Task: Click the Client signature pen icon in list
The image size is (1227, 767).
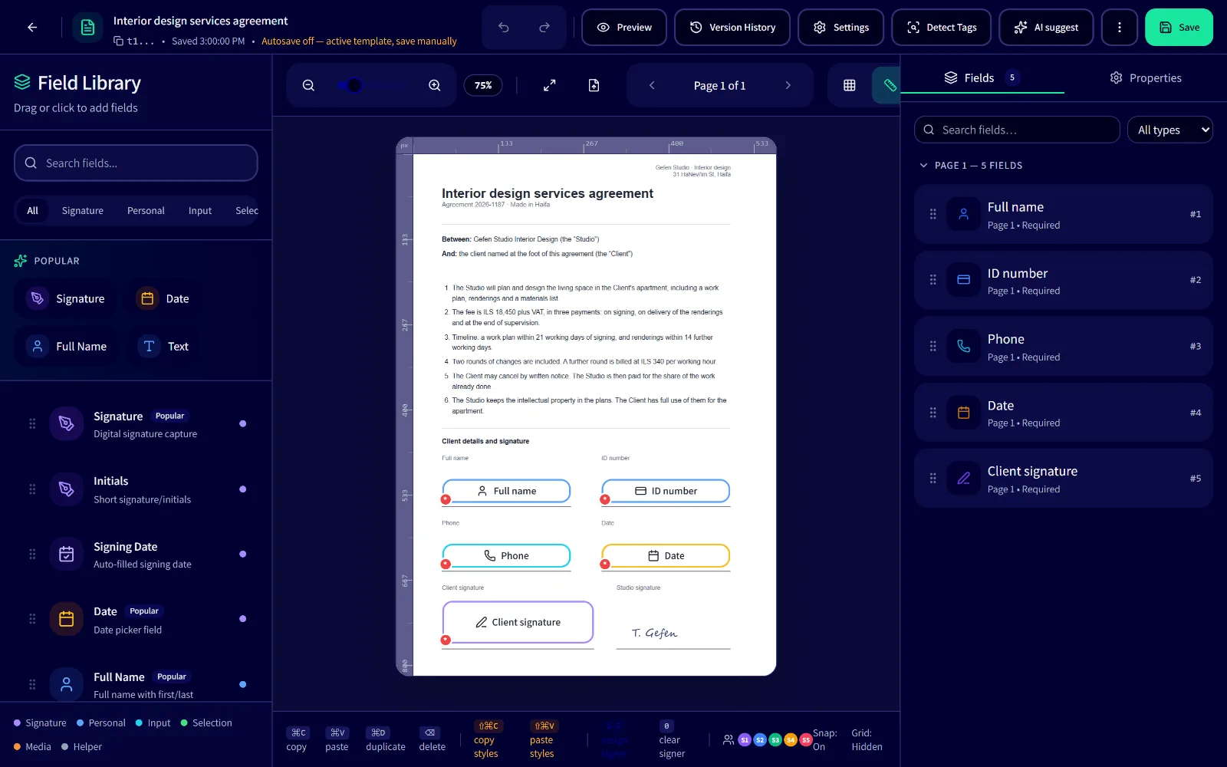Action: (964, 479)
